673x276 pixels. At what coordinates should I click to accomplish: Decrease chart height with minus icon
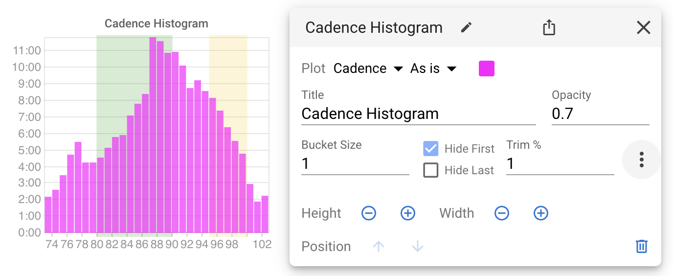(x=369, y=213)
